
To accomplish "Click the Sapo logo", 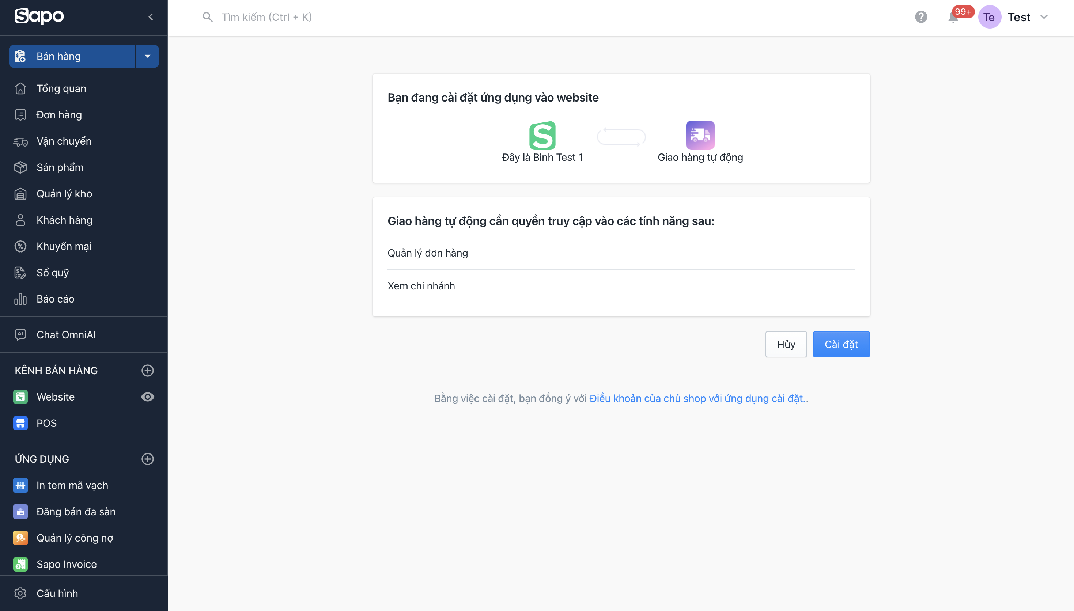I will pos(39,16).
